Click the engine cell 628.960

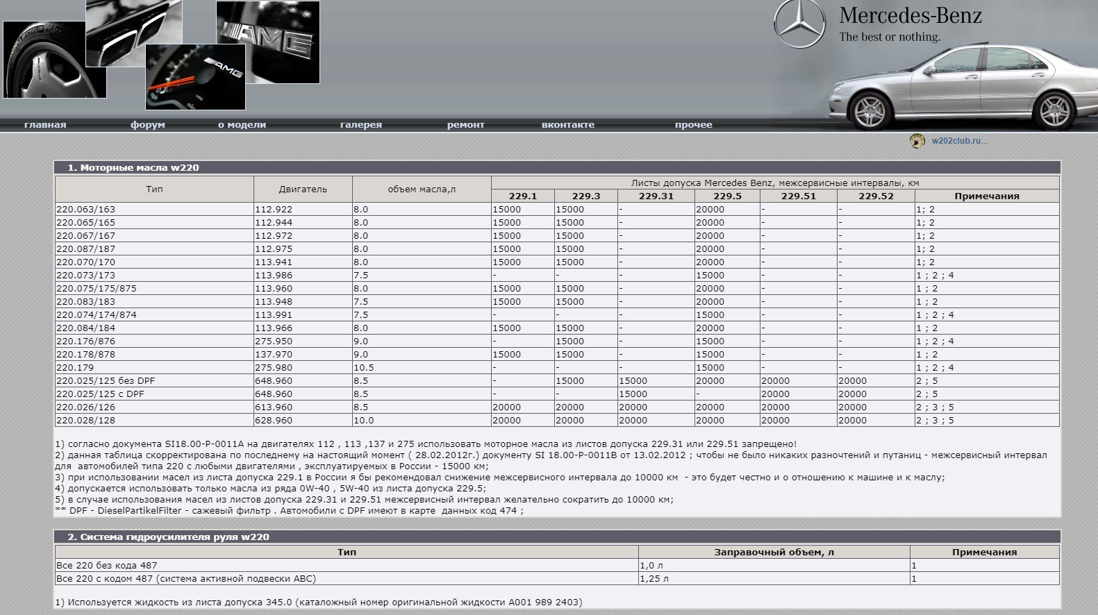pos(303,421)
